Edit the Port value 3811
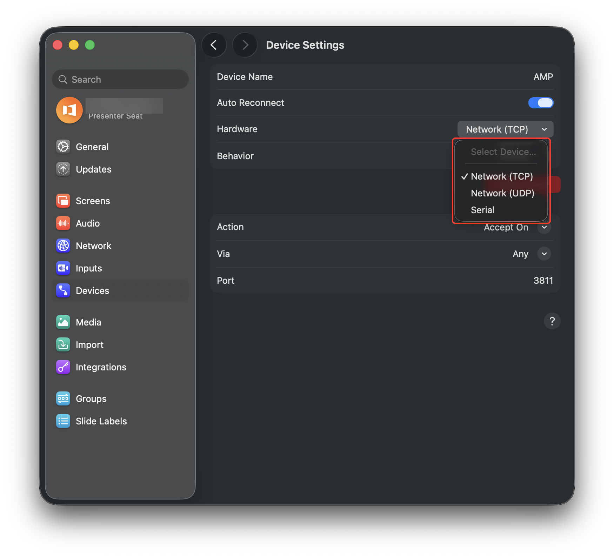The width and height of the screenshot is (614, 557). click(x=543, y=281)
